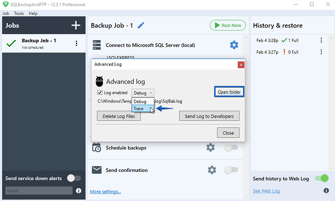The image size is (335, 201).
Task: Toggle Send service down alerts switch
Action: click(74, 178)
